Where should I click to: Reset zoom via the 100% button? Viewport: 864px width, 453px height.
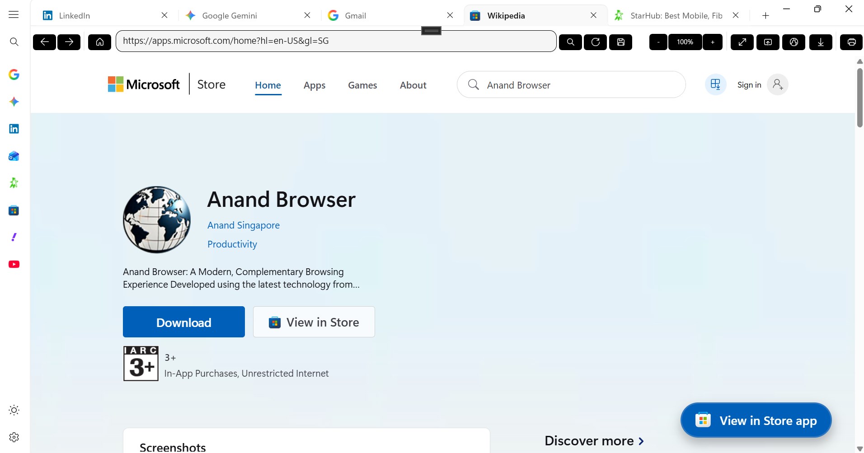(685, 42)
